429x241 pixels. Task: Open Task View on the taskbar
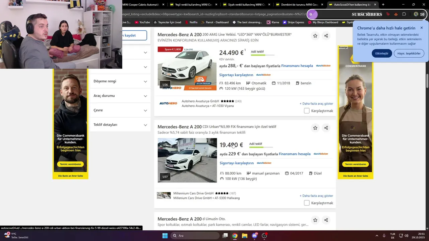(225, 236)
